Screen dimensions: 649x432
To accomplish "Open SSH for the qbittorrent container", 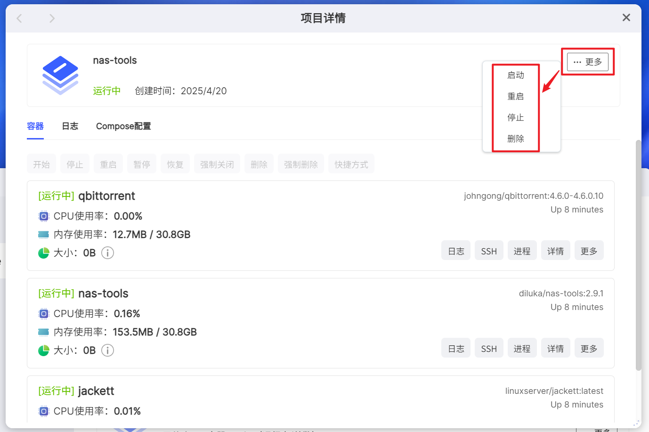I will coord(489,251).
